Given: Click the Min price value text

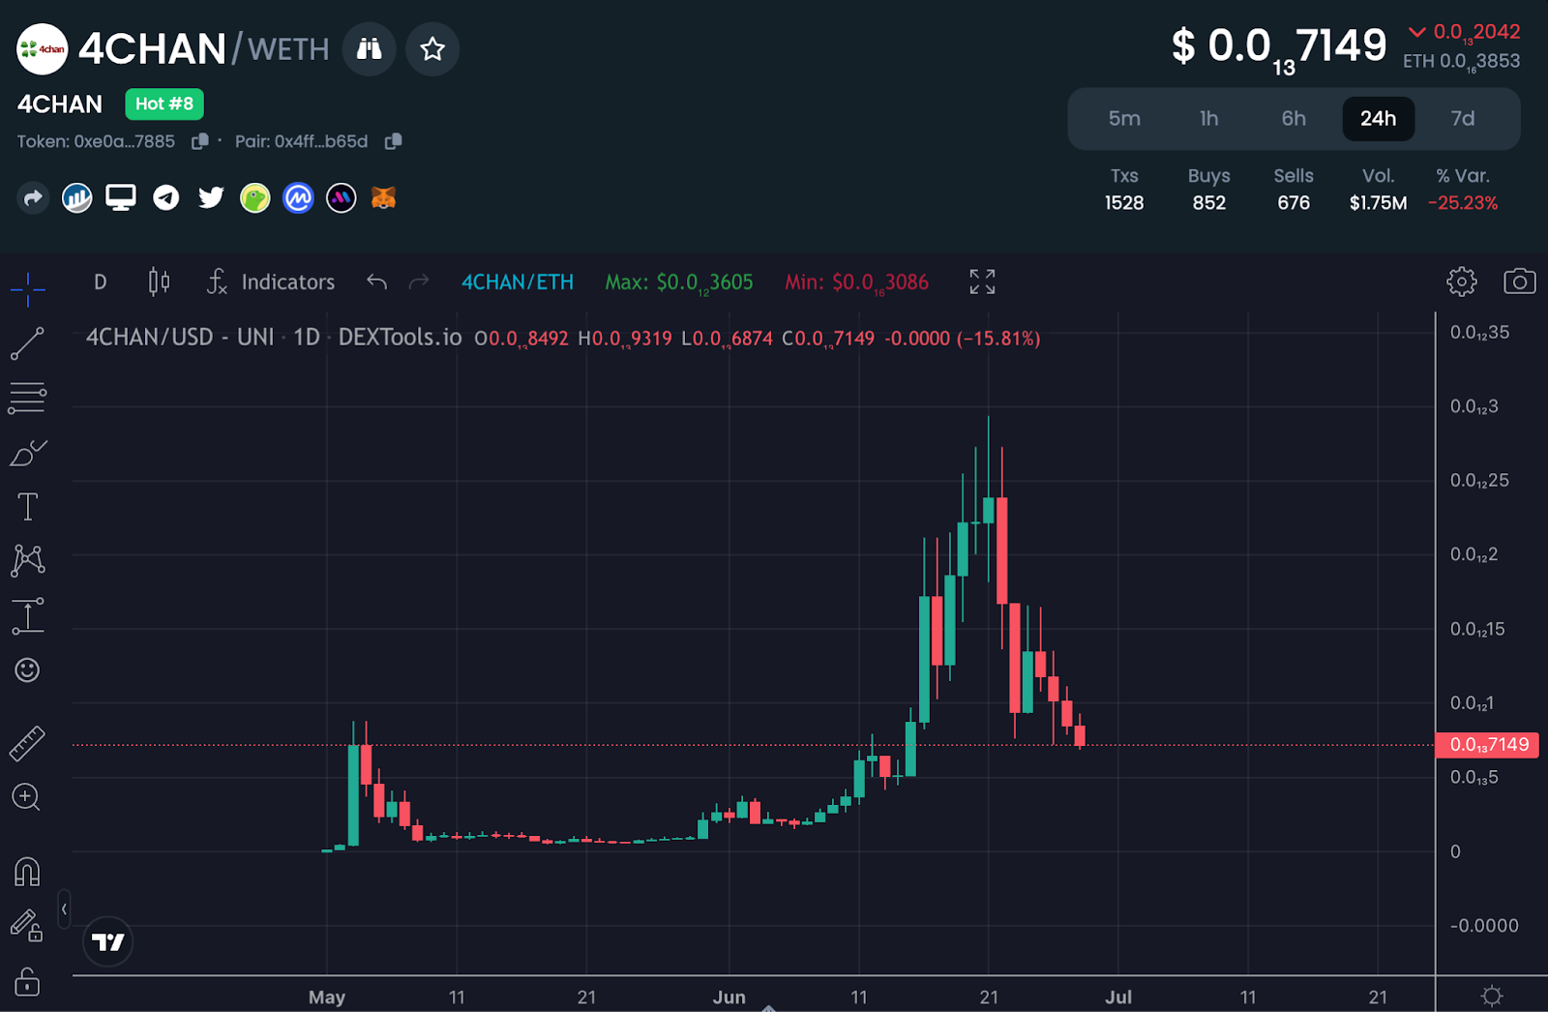Looking at the screenshot, I should tap(857, 283).
